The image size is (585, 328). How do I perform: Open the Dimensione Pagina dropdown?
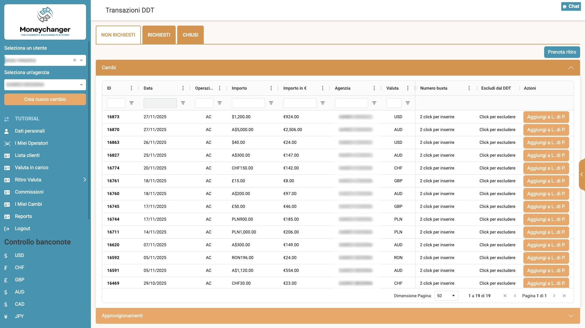point(446,296)
